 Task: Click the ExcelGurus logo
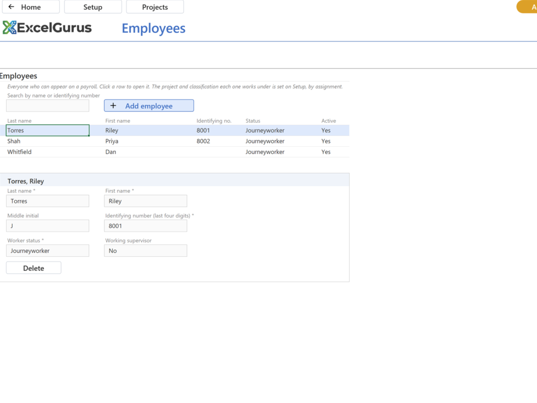tap(47, 28)
